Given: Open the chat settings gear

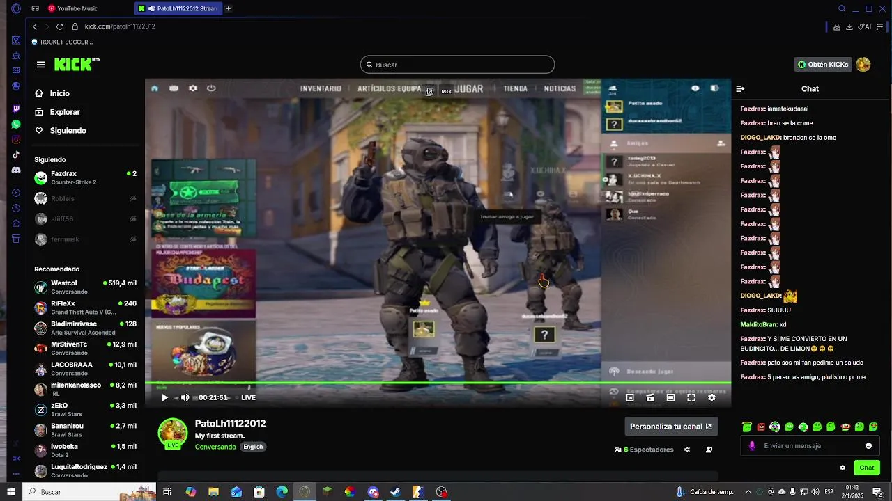Looking at the screenshot, I should (843, 468).
